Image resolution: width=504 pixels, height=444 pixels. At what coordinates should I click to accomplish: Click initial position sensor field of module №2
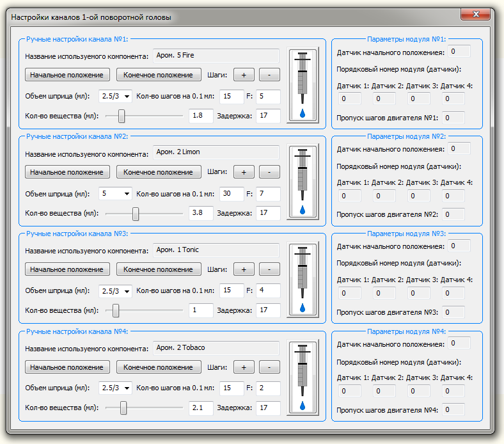[x=459, y=148]
